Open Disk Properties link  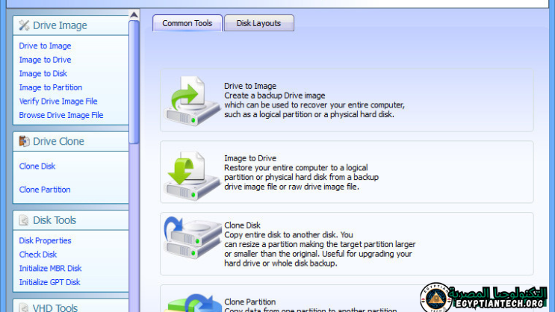tap(45, 240)
